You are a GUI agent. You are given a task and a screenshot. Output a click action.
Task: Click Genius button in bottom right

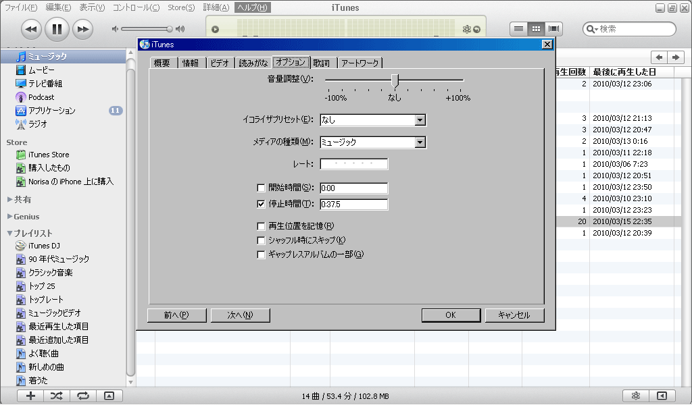coord(635,396)
